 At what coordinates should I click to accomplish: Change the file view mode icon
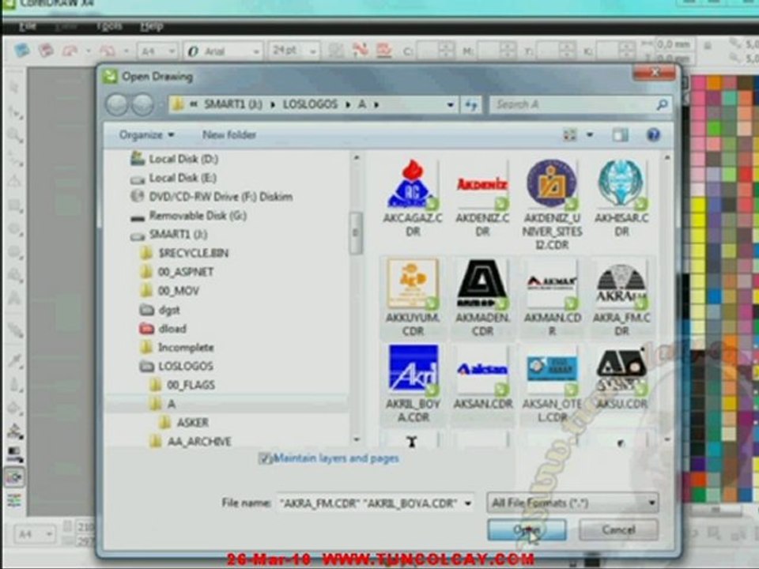[570, 135]
